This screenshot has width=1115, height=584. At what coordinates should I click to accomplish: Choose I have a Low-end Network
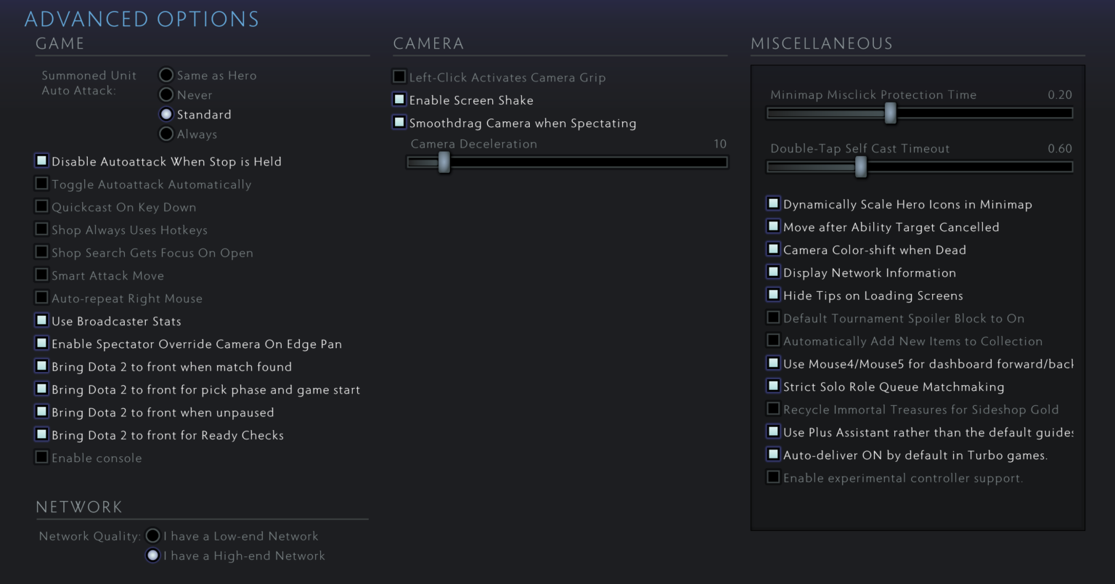[152, 535]
